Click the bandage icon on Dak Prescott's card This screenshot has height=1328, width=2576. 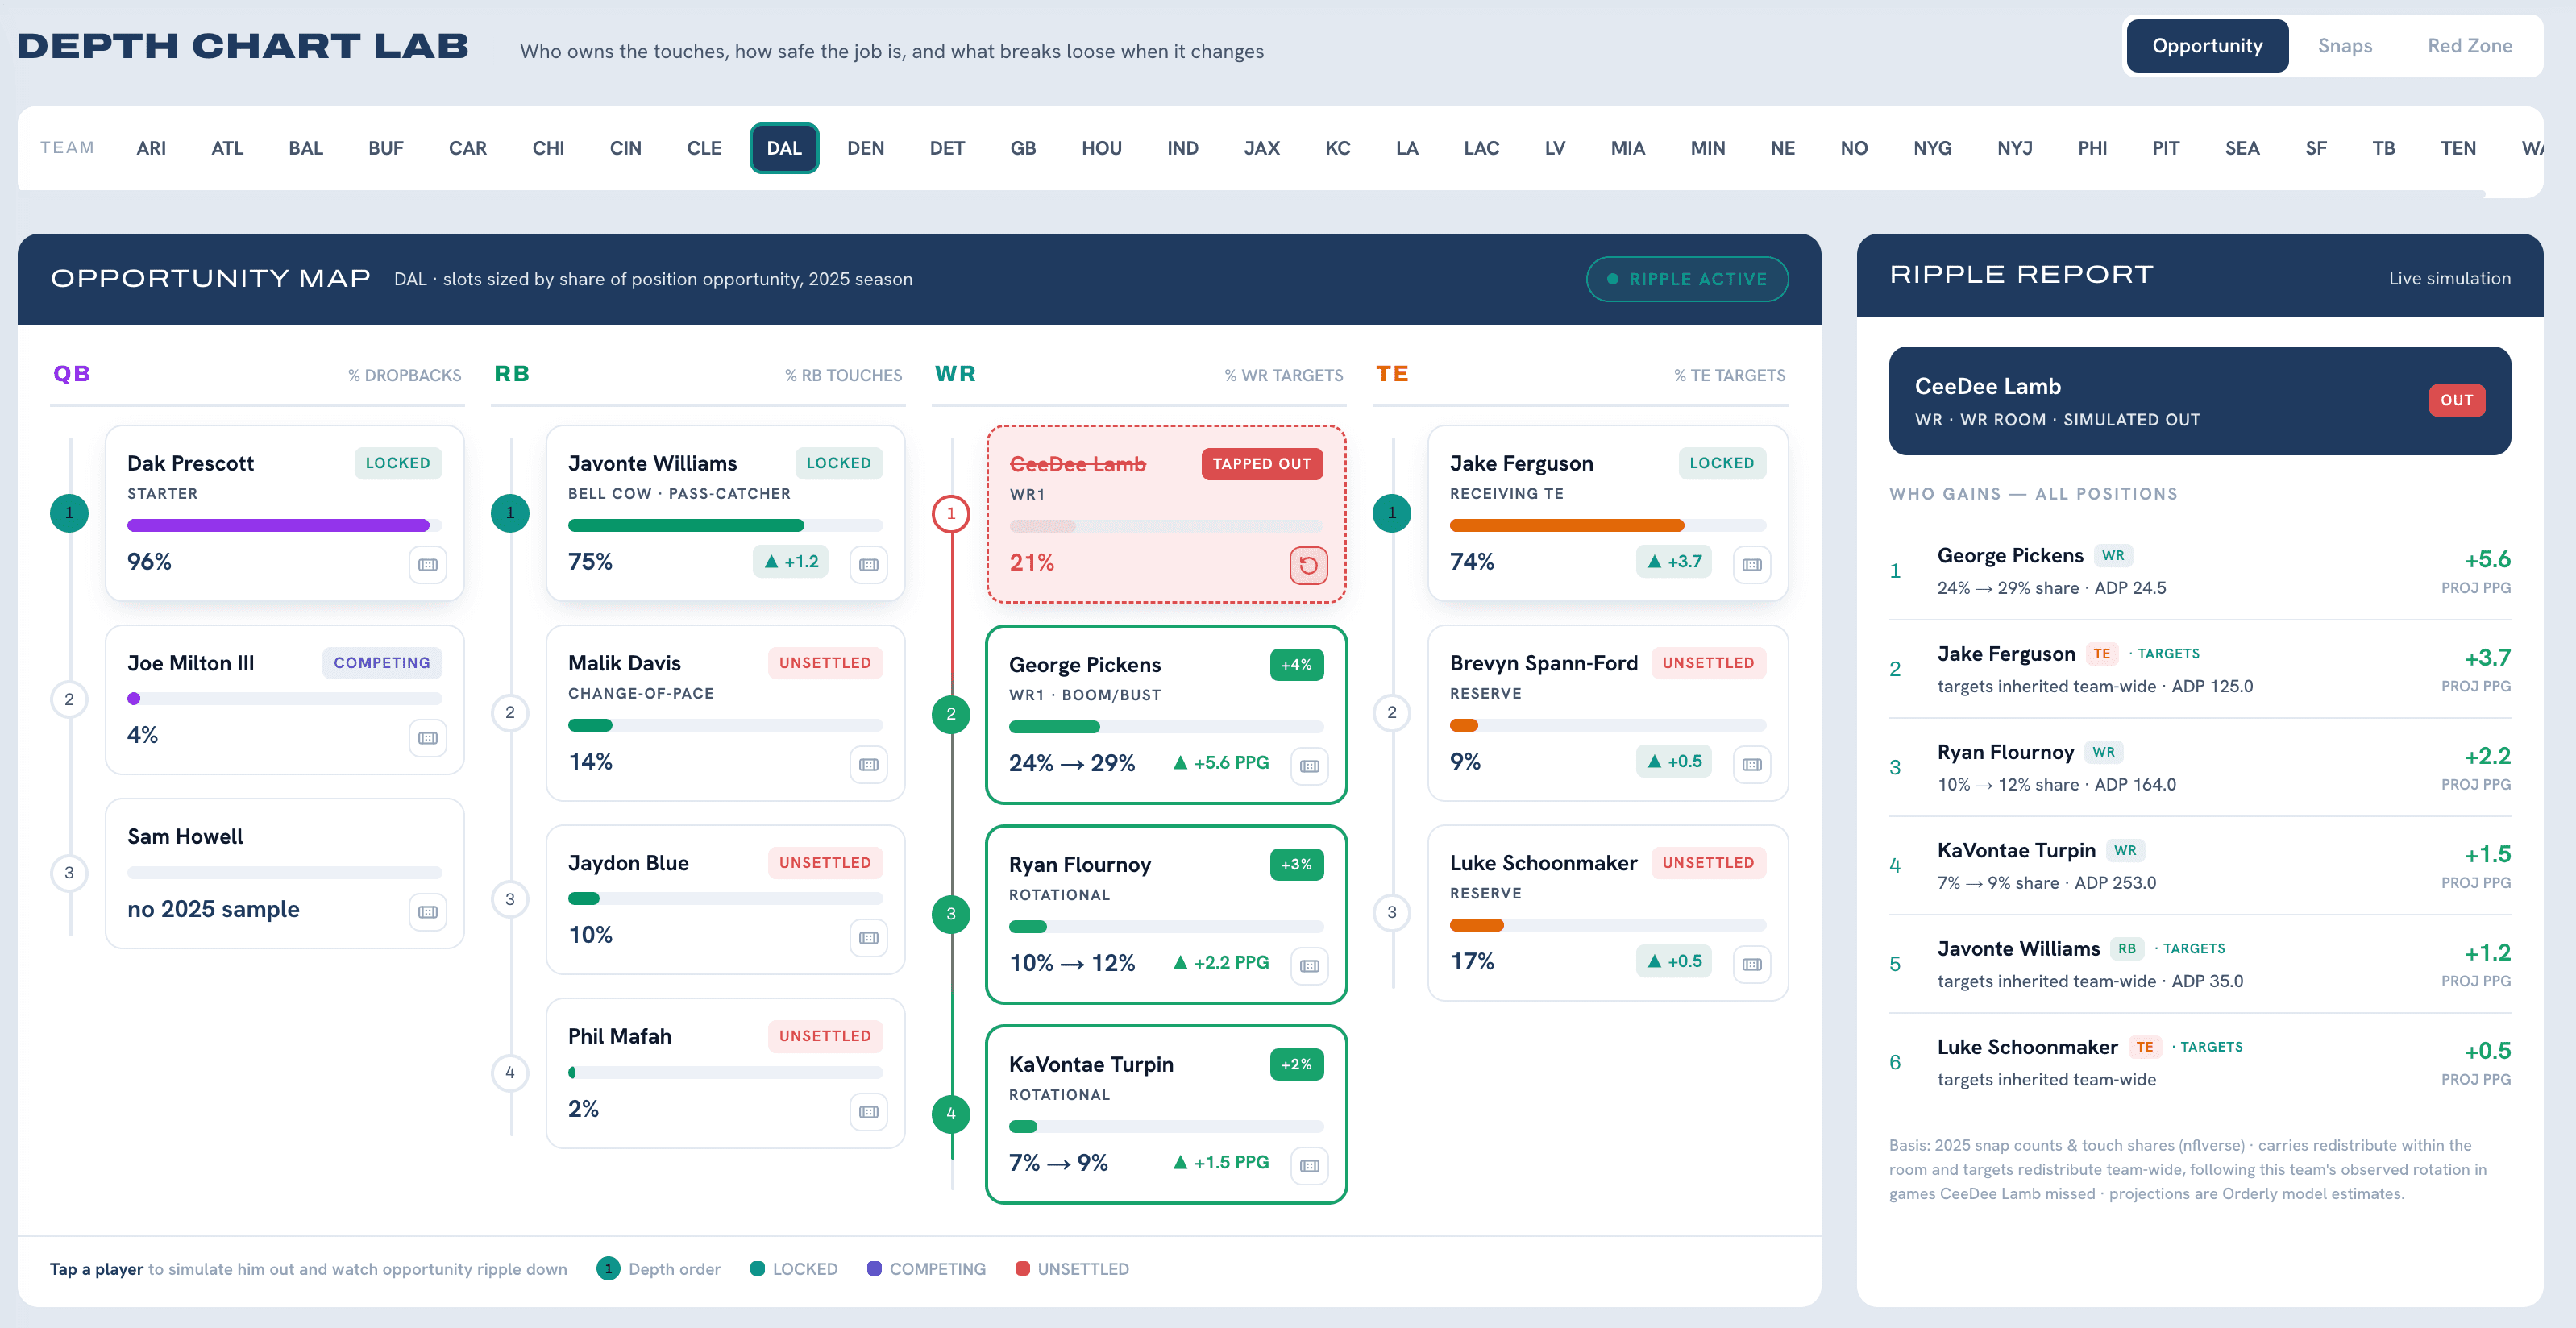click(428, 565)
